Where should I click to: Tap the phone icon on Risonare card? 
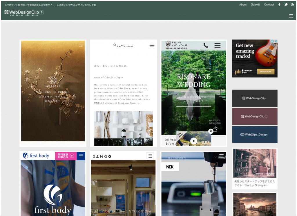206,45
